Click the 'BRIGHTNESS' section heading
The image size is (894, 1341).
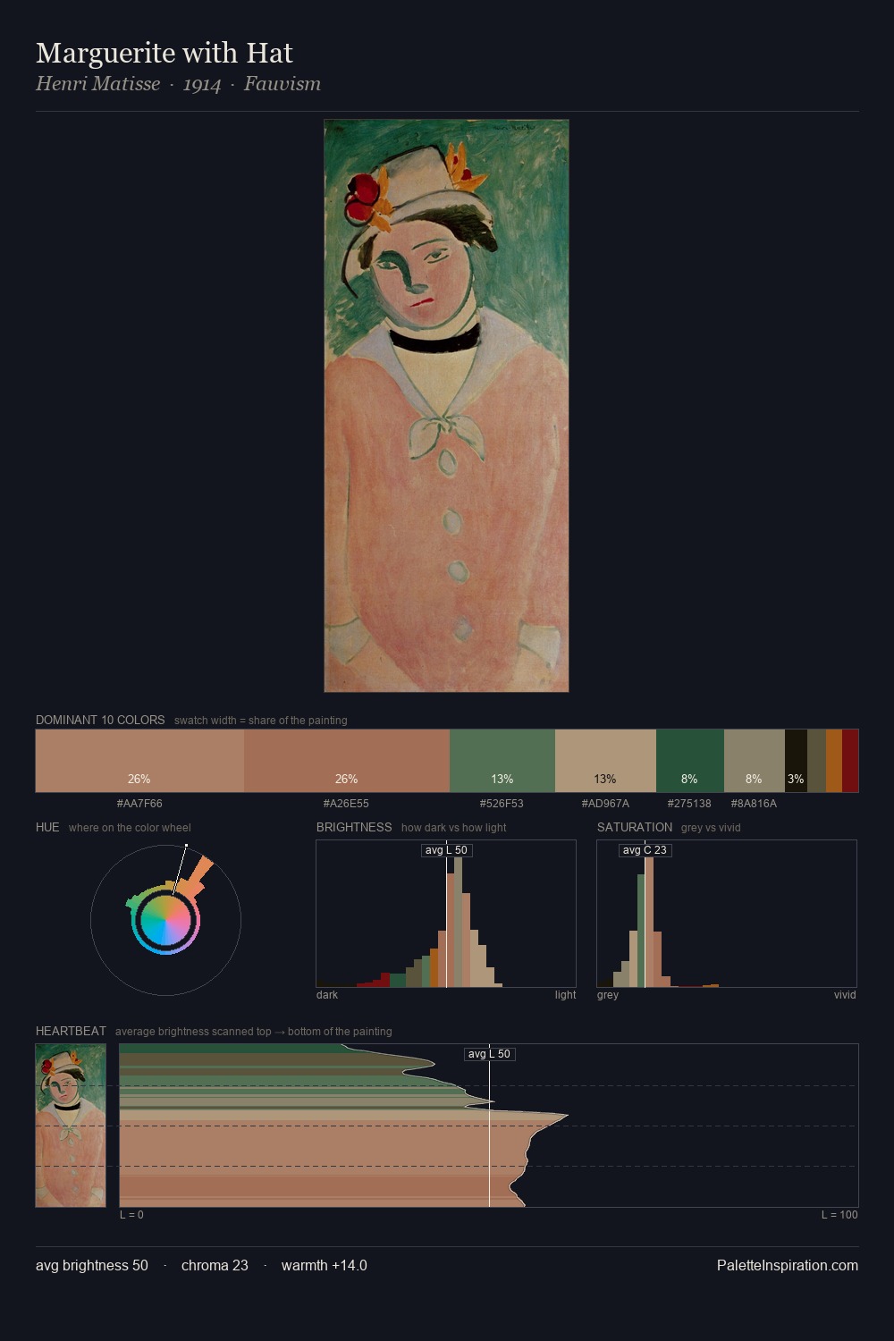(354, 827)
